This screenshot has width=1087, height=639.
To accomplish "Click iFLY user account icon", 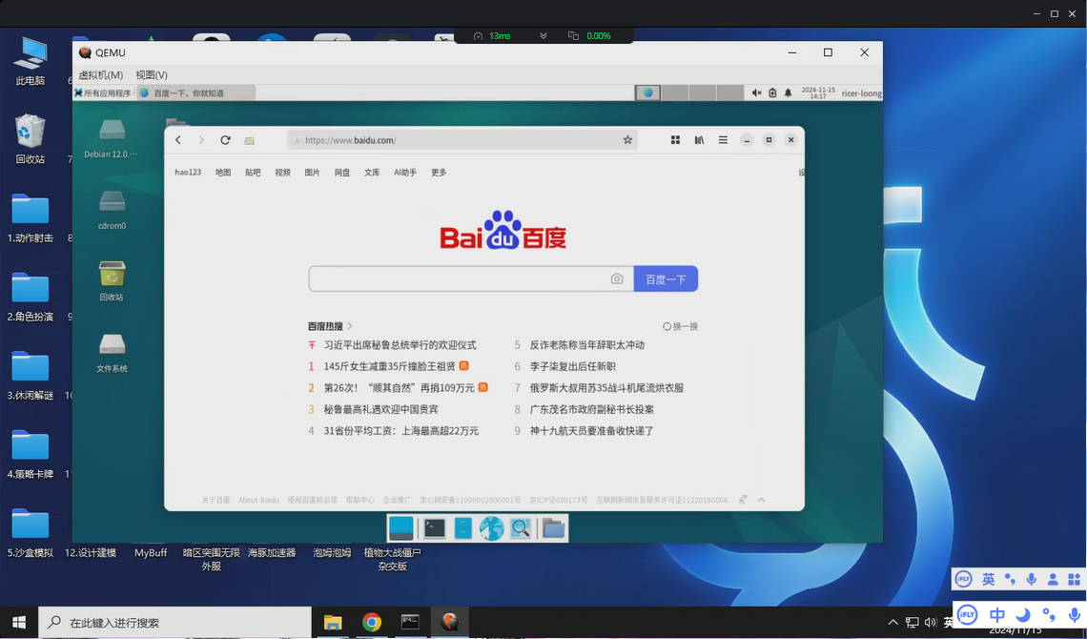I will tap(1053, 580).
